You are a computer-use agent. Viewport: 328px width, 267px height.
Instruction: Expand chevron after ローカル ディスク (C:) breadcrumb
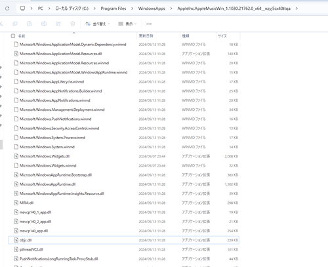94,9
